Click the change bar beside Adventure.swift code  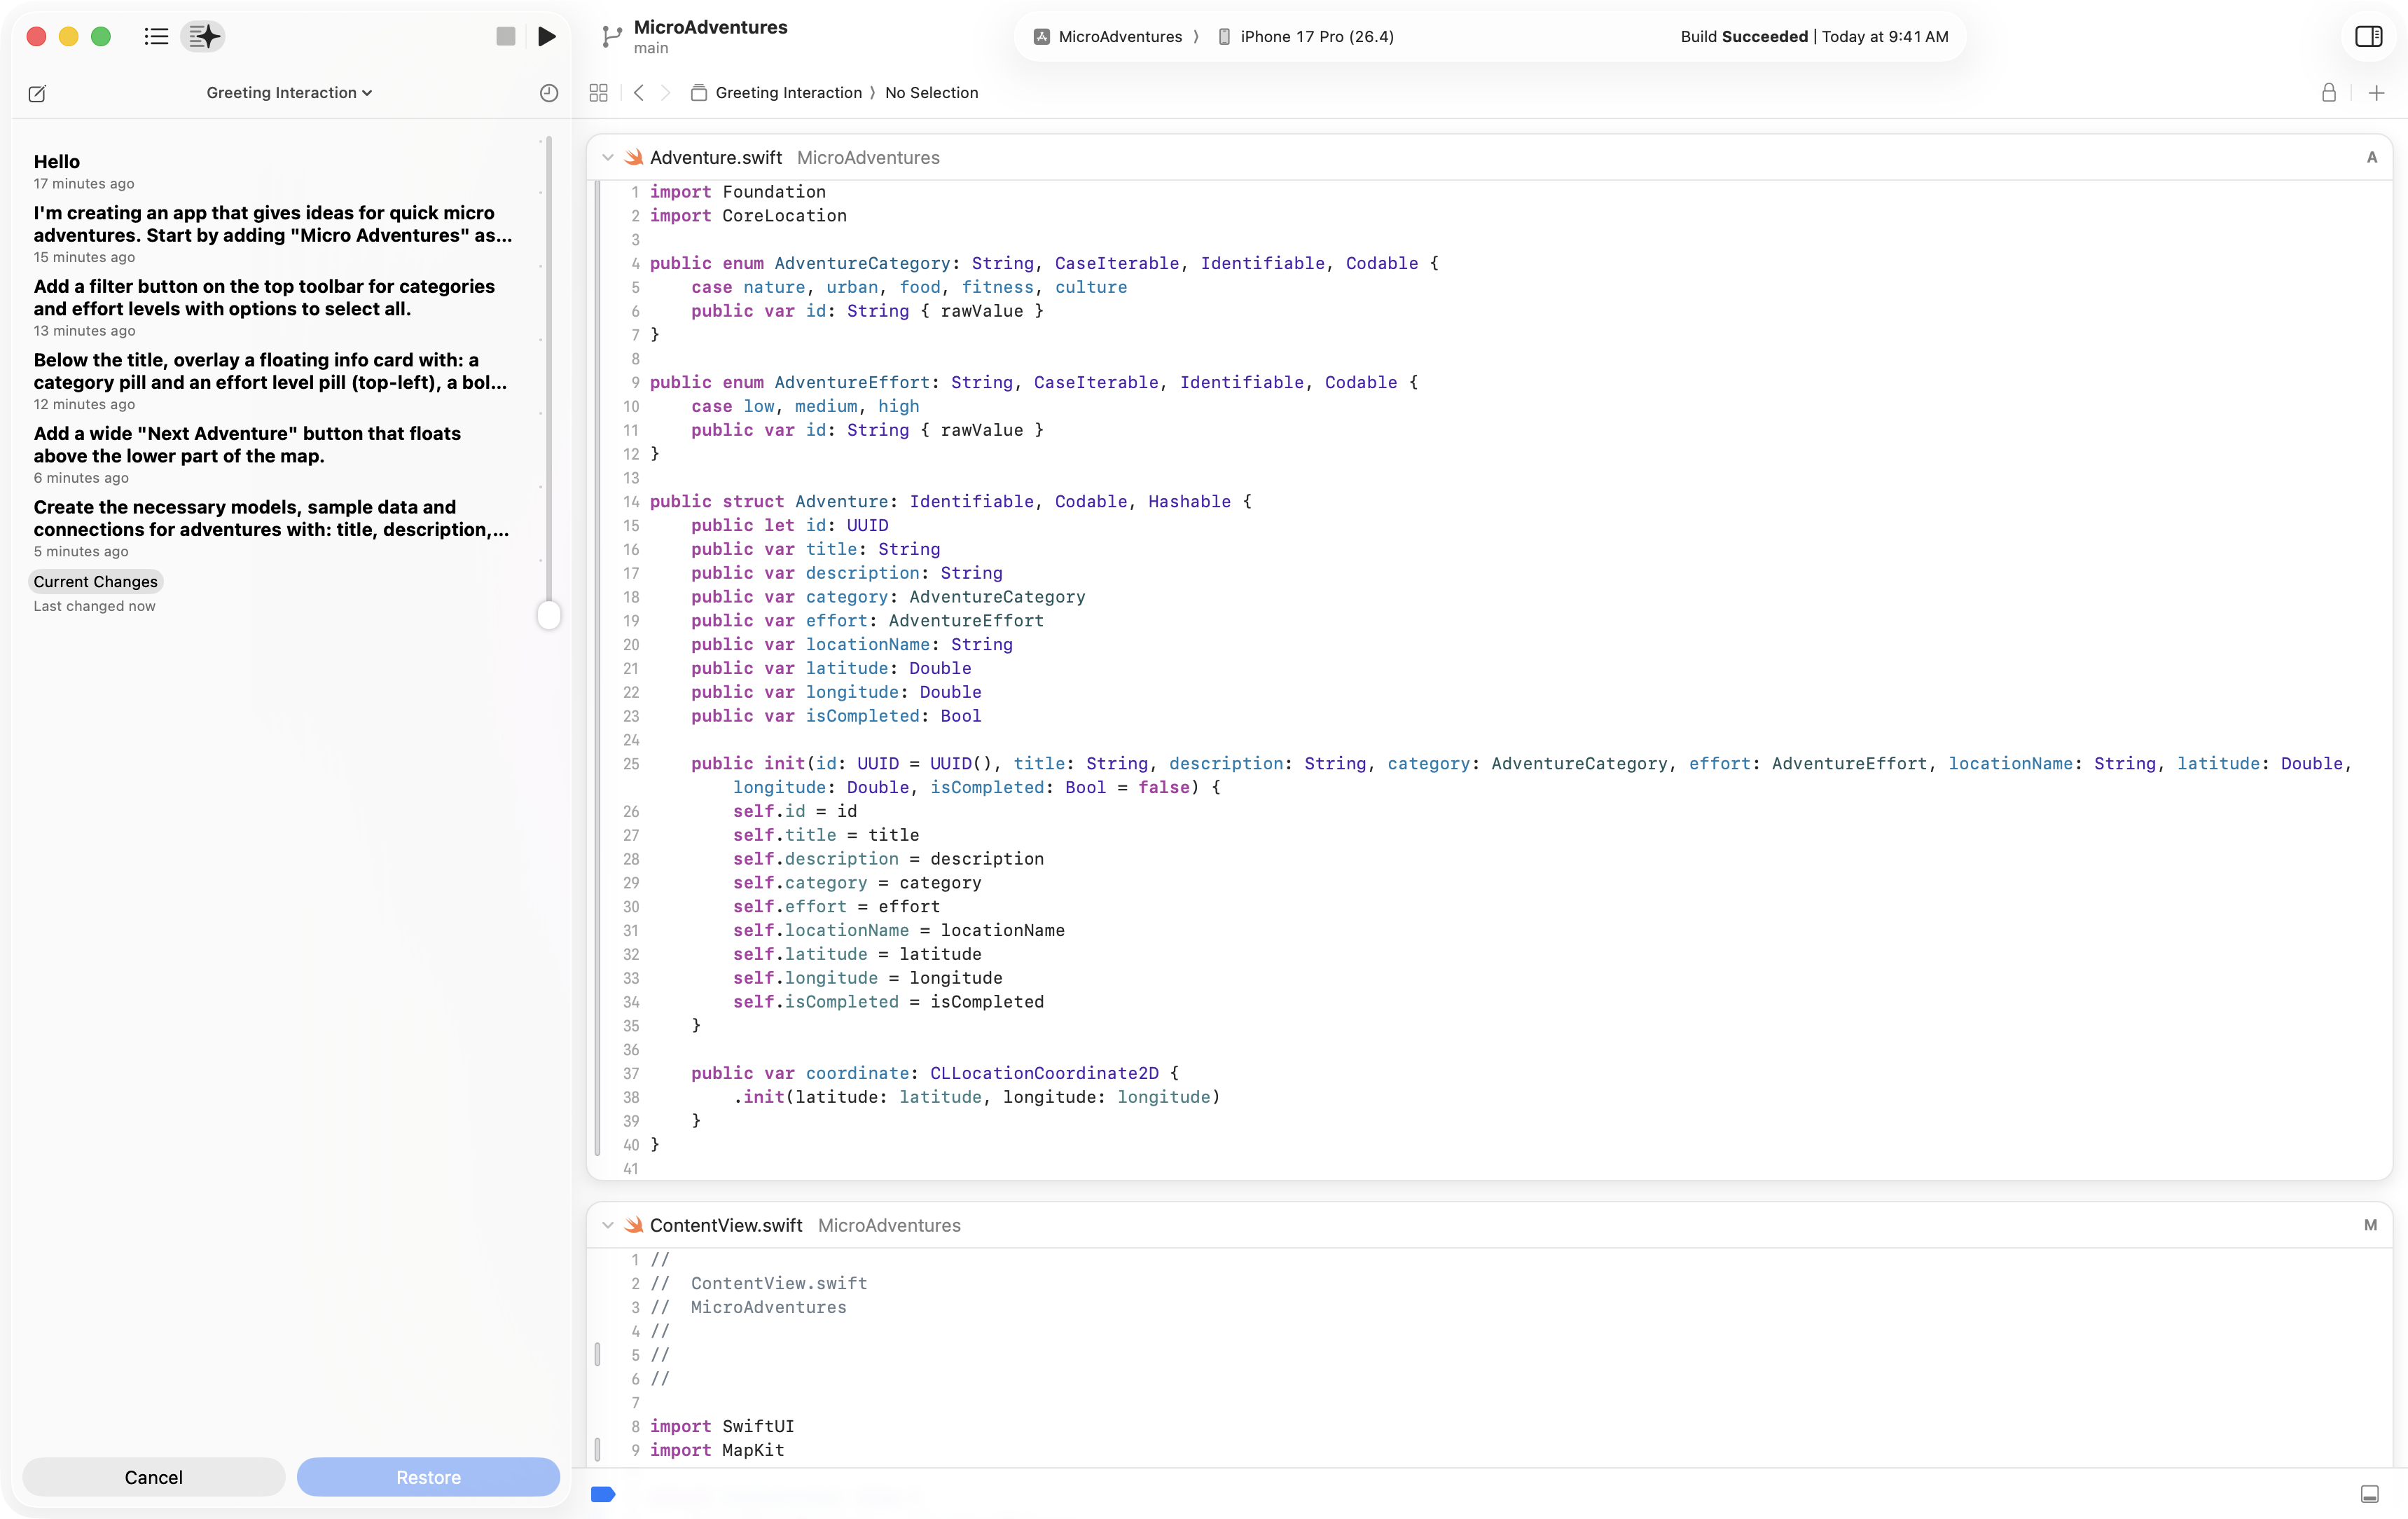tap(598, 668)
